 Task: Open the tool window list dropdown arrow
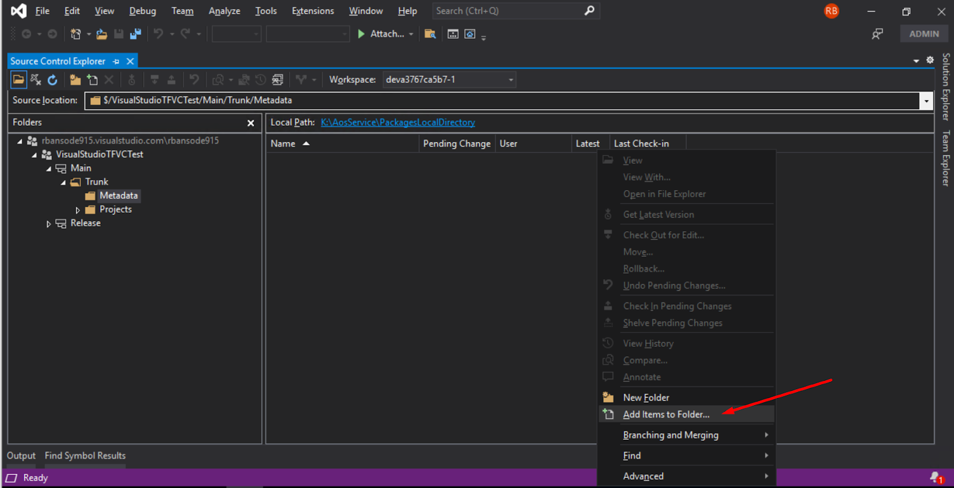(916, 61)
